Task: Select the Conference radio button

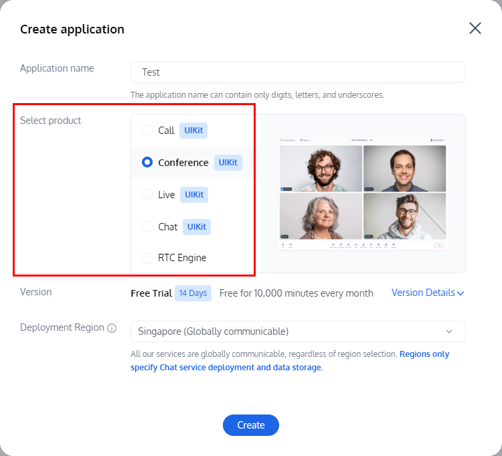Action: coord(147,163)
